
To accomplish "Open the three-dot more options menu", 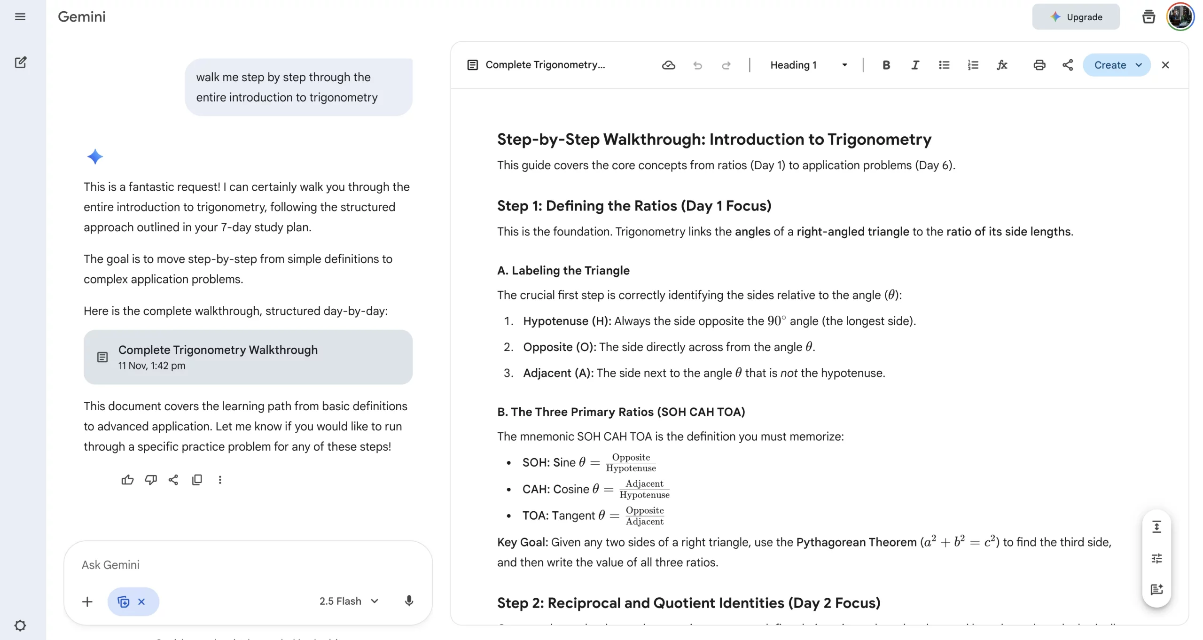I will (x=220, y=480).
